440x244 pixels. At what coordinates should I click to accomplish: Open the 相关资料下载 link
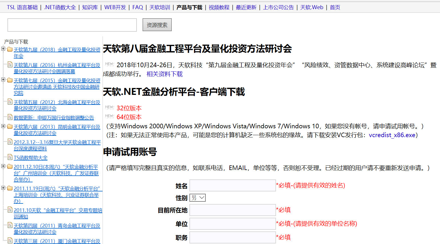click(165, 74)
